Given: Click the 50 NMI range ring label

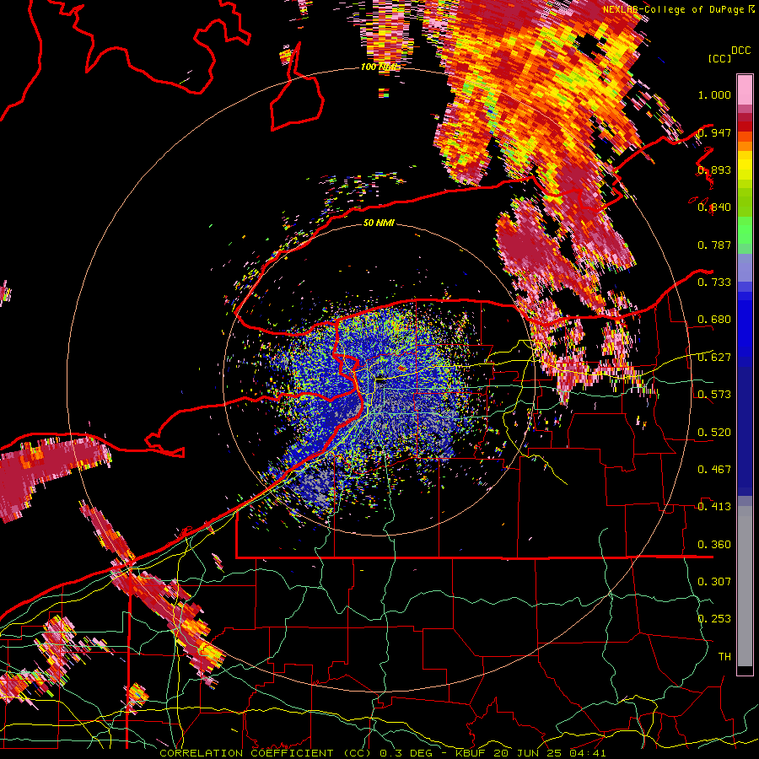Looking at the screenshot, I should point(379,223).
